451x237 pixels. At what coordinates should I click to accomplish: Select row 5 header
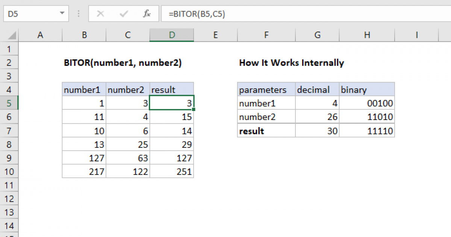click(9, 103)
